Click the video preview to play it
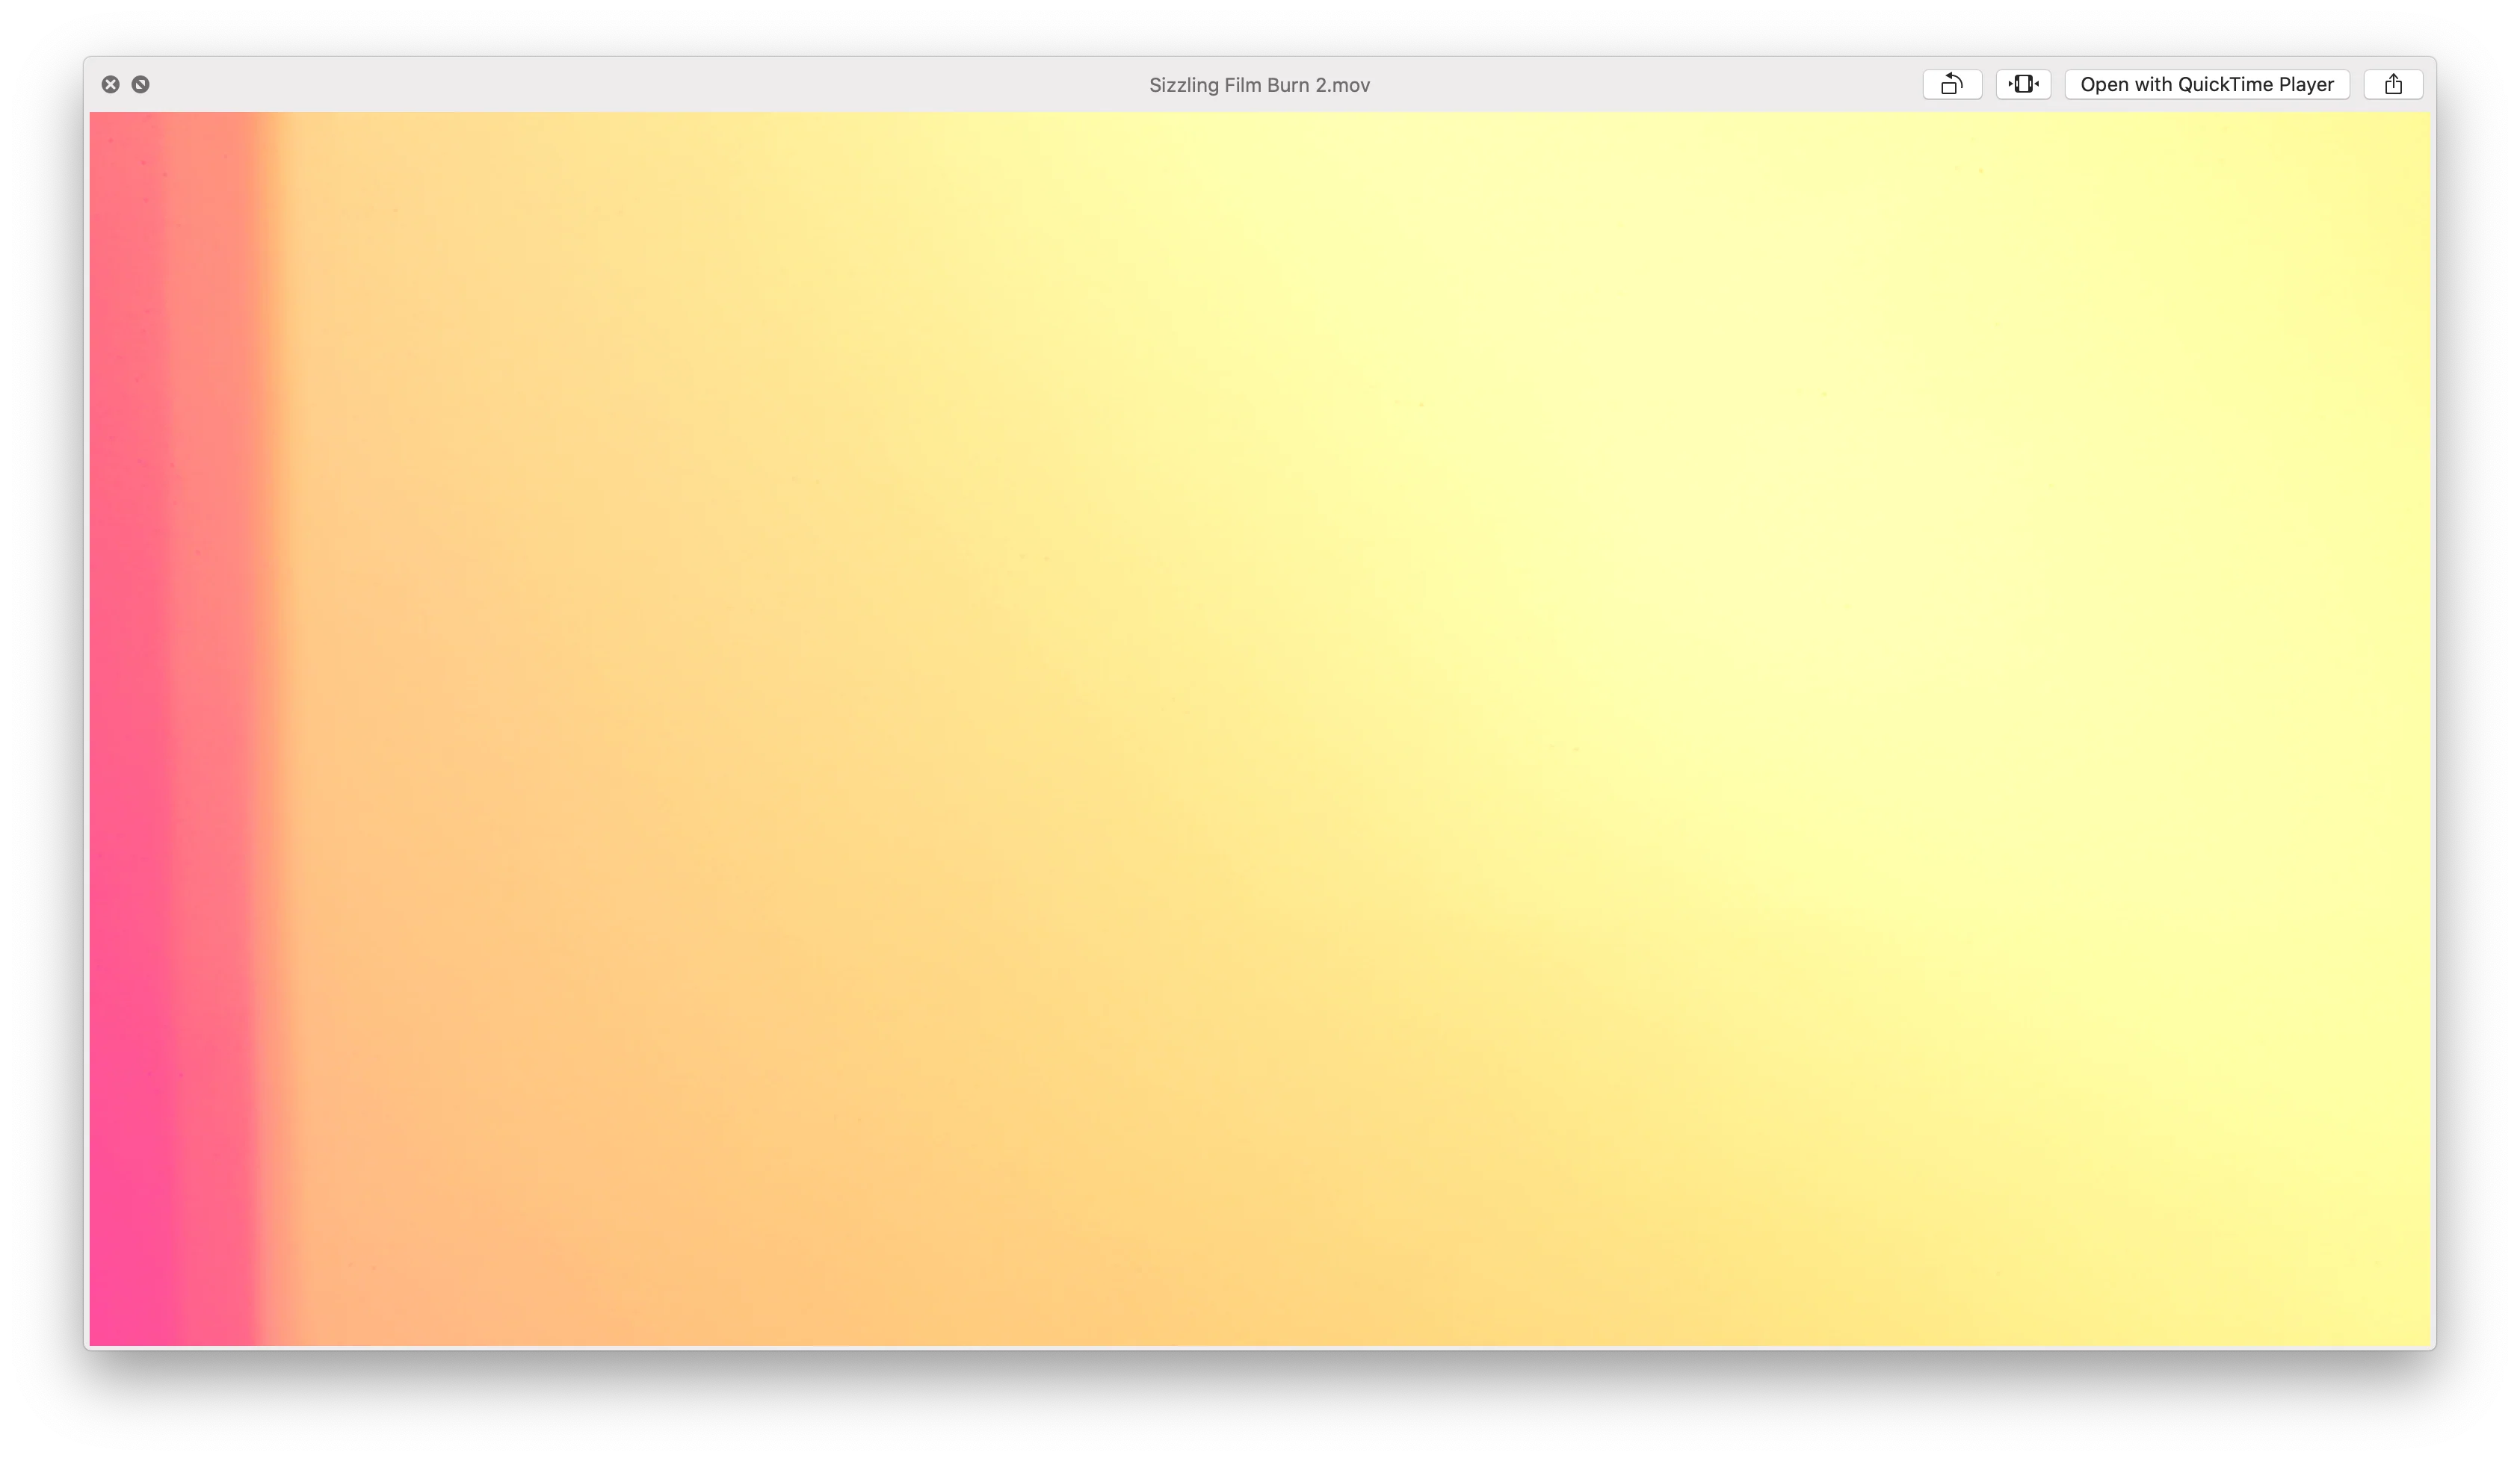Image resolution: width=2520 pixels, height=1461 pixels. click(x=1259, y=728)
